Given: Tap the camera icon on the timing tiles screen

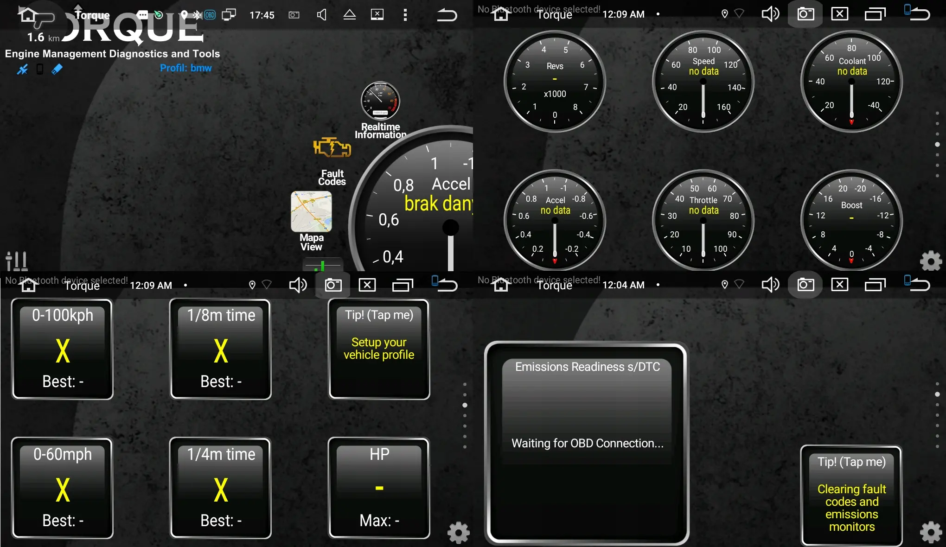Looking at the screenshot, I should click(333, 285).
